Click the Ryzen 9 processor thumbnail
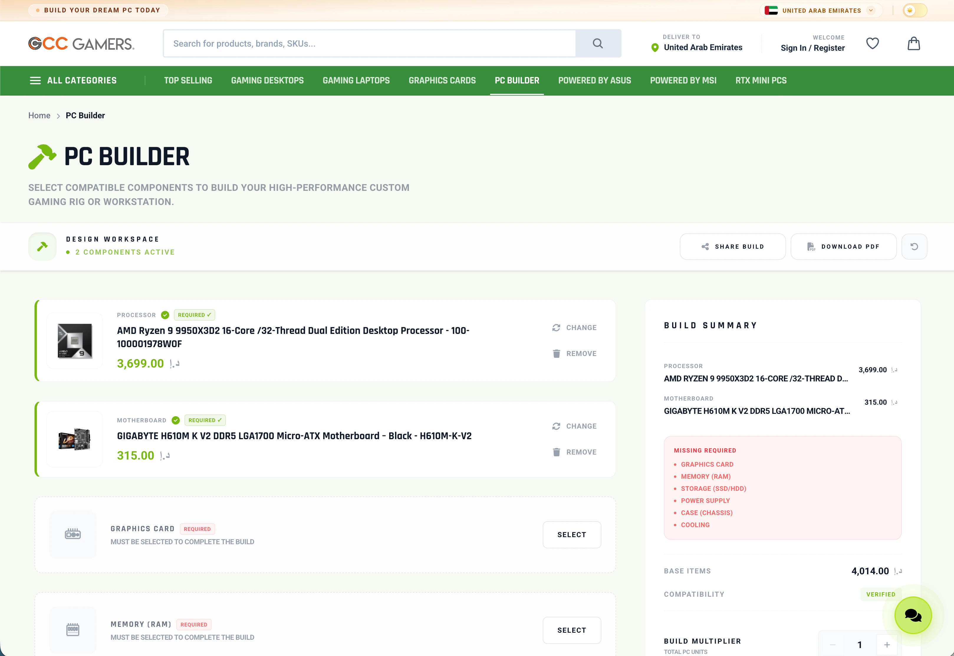Viewport: 954px width, 656px height. [x=74, y=341]
